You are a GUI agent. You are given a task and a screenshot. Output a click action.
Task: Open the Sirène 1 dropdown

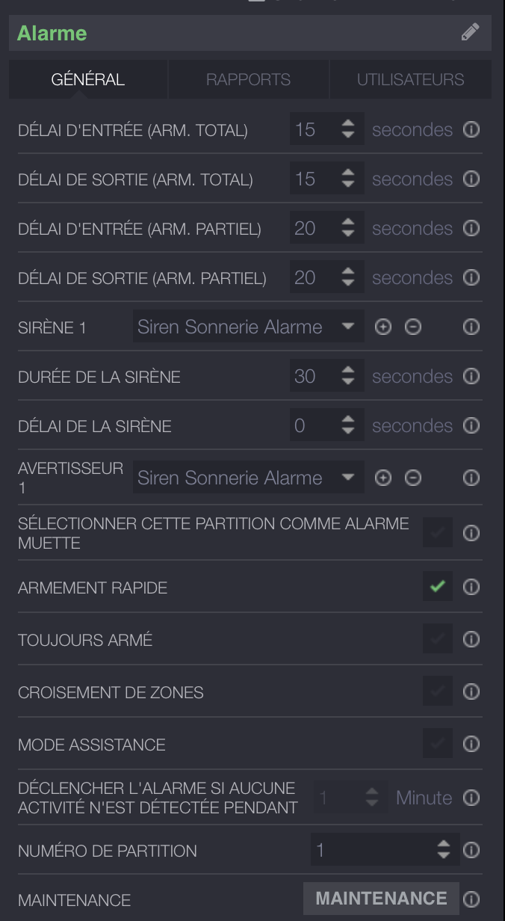pos(248,327)
